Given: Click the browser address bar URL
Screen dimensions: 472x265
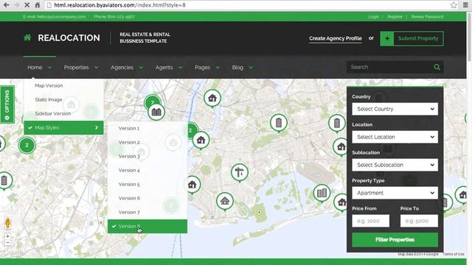Looking at the screenshot, I should tap(119, 5).
